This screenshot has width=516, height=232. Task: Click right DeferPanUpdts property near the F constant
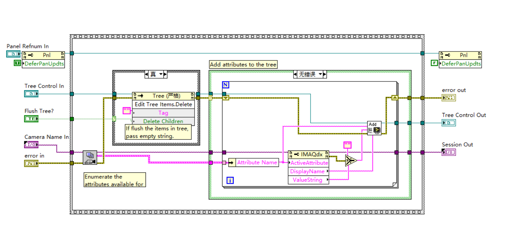click(460, 64)
